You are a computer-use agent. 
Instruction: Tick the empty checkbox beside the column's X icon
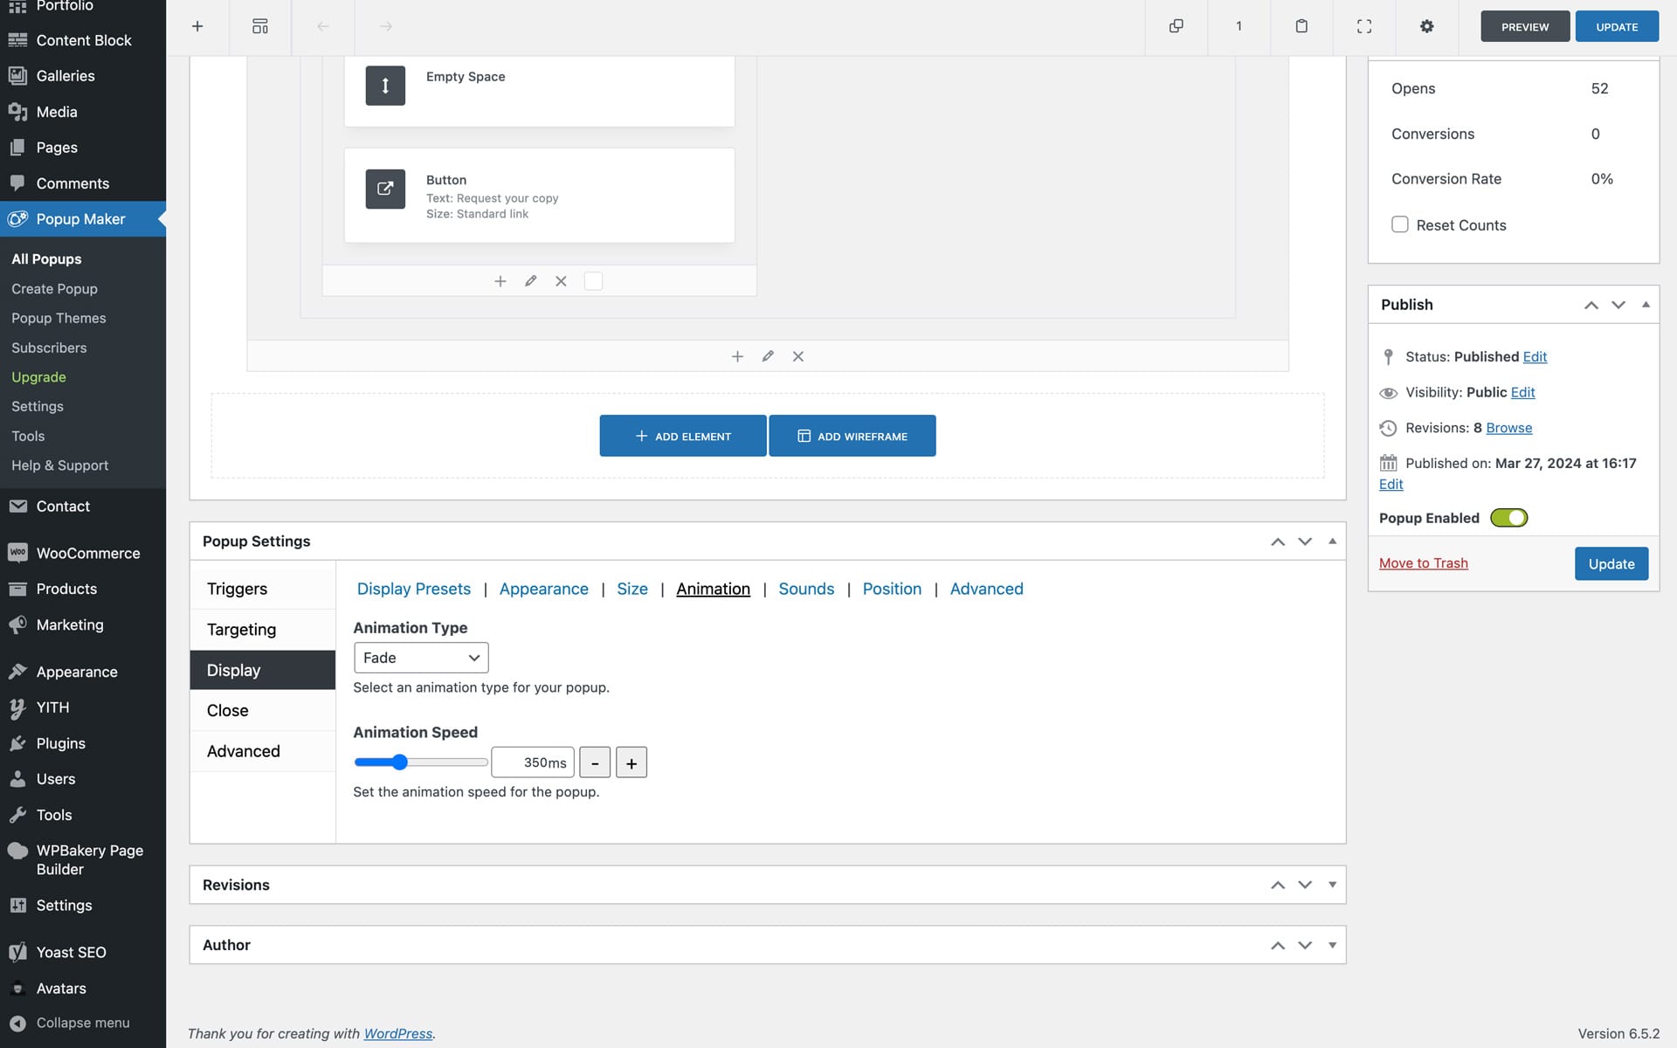pyautogui.click(x=593, y=281)
